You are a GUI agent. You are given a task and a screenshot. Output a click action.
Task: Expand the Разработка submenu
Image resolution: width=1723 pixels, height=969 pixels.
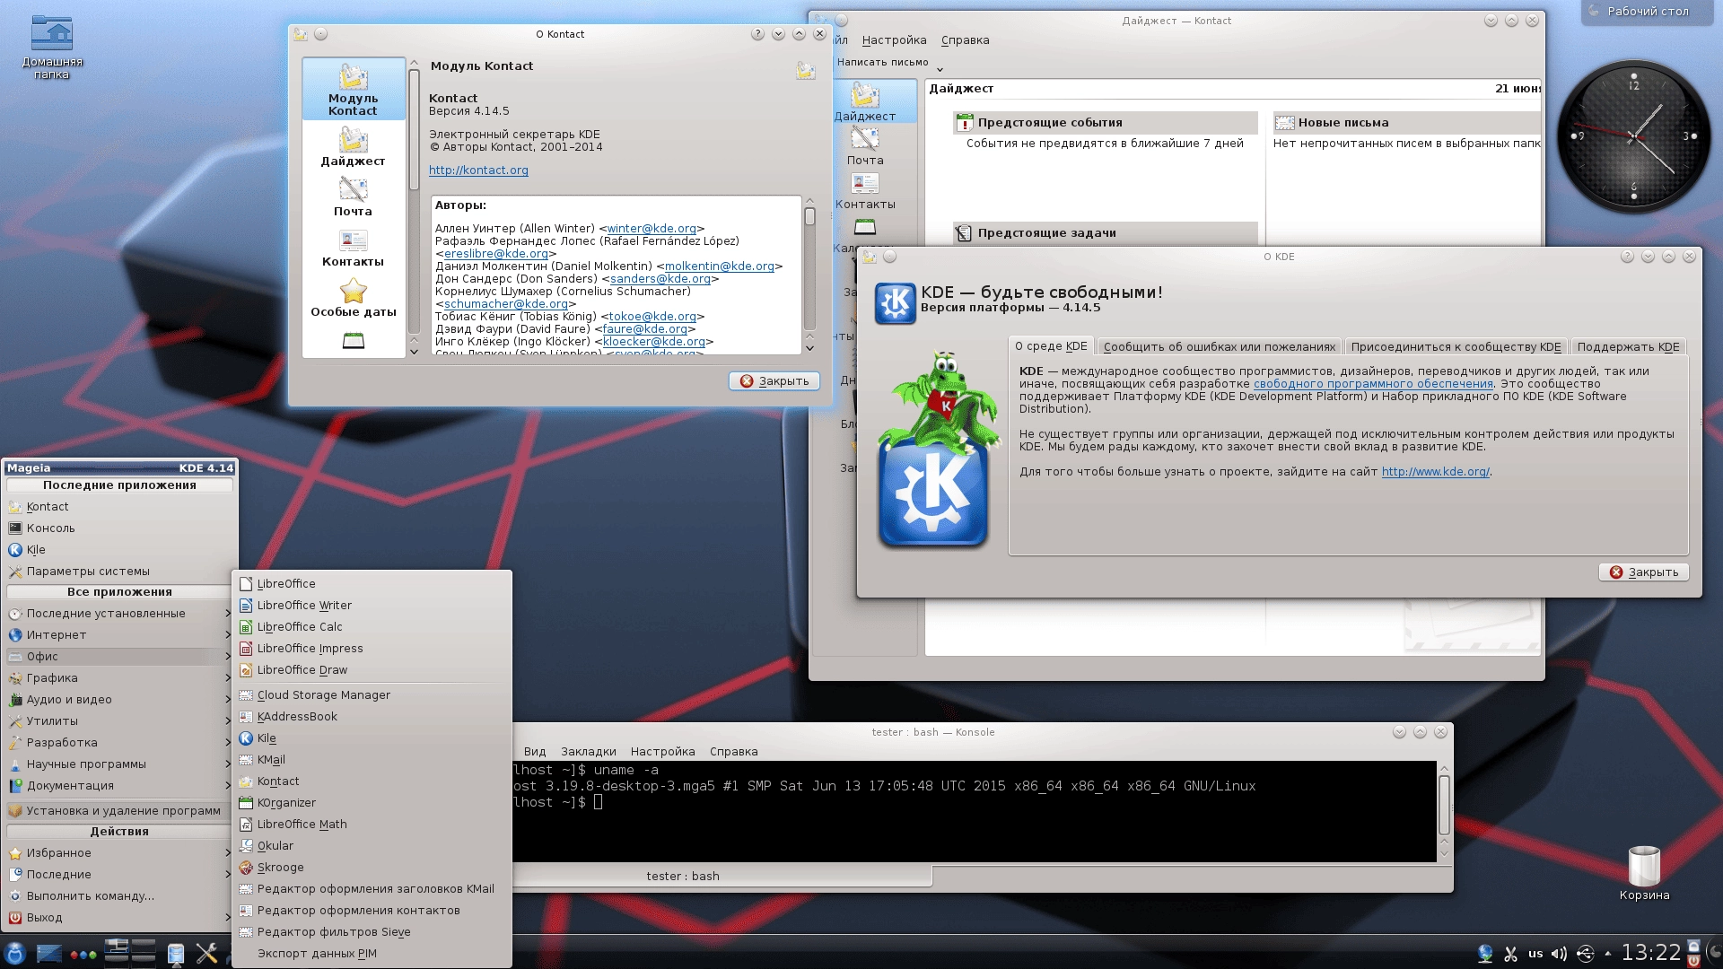[118, 743]
